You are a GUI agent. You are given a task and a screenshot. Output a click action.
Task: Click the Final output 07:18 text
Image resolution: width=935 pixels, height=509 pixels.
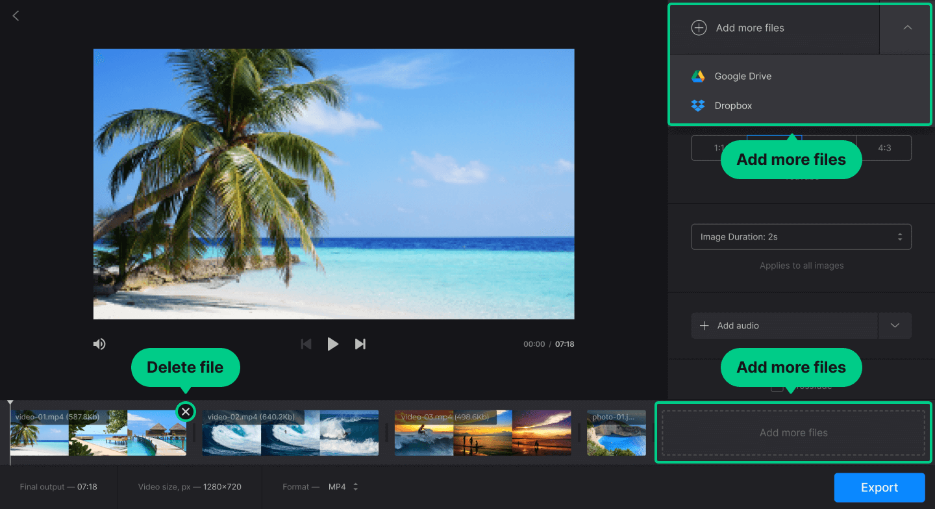point(58,487)
